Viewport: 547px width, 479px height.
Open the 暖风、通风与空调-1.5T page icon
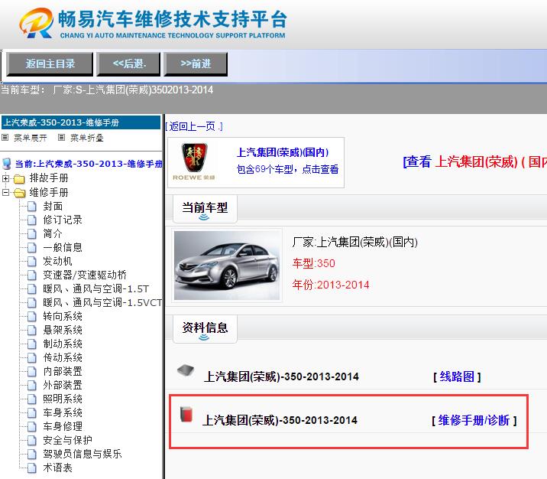point(32,289)
